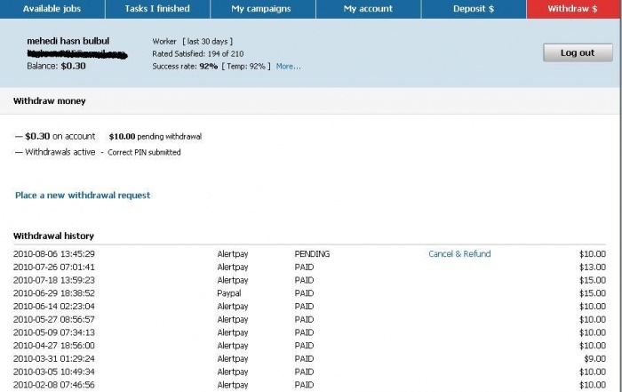This screenshot has height=392, width=622.
Task: Select the 2010-07-26 07:01:41 history entry
Action: point(54,267)
